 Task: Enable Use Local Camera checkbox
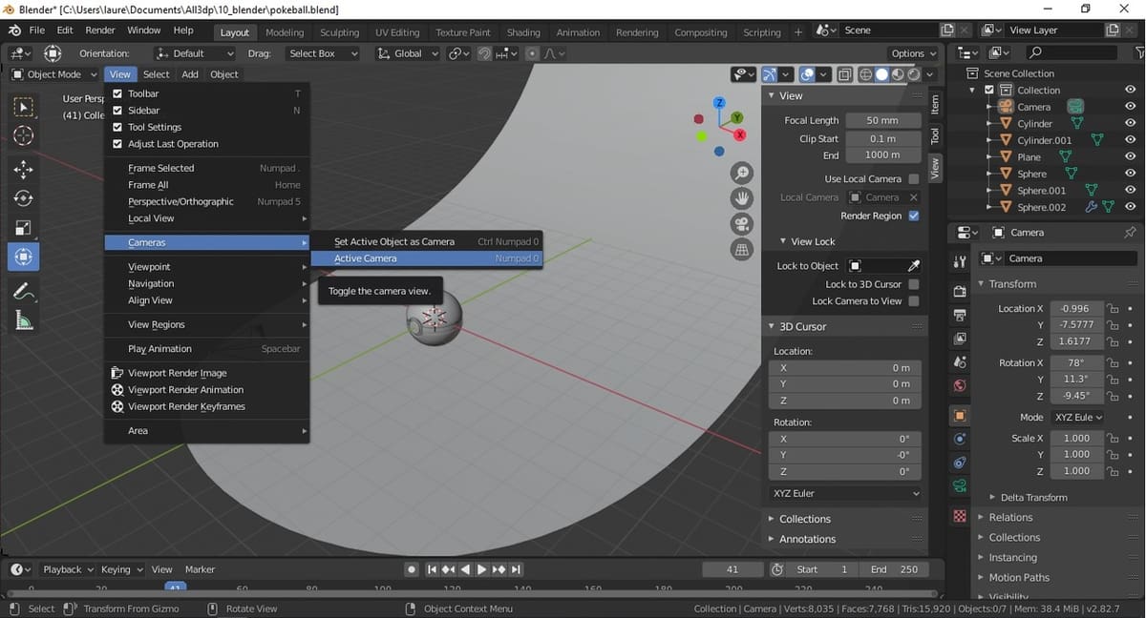point(914,179)
